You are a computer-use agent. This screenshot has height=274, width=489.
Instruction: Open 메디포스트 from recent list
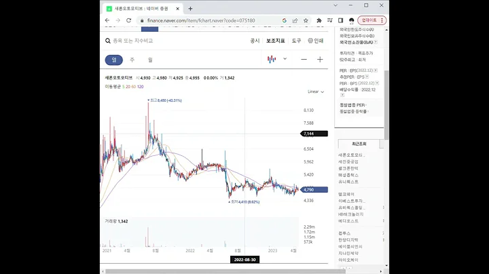348,220
